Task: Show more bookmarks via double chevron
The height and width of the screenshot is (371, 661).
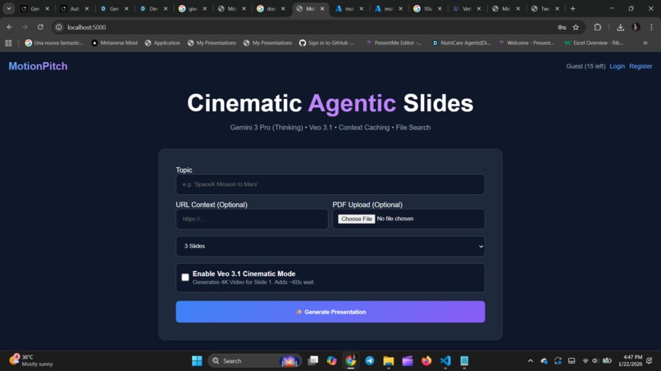Action: click(x=645, y=43)
